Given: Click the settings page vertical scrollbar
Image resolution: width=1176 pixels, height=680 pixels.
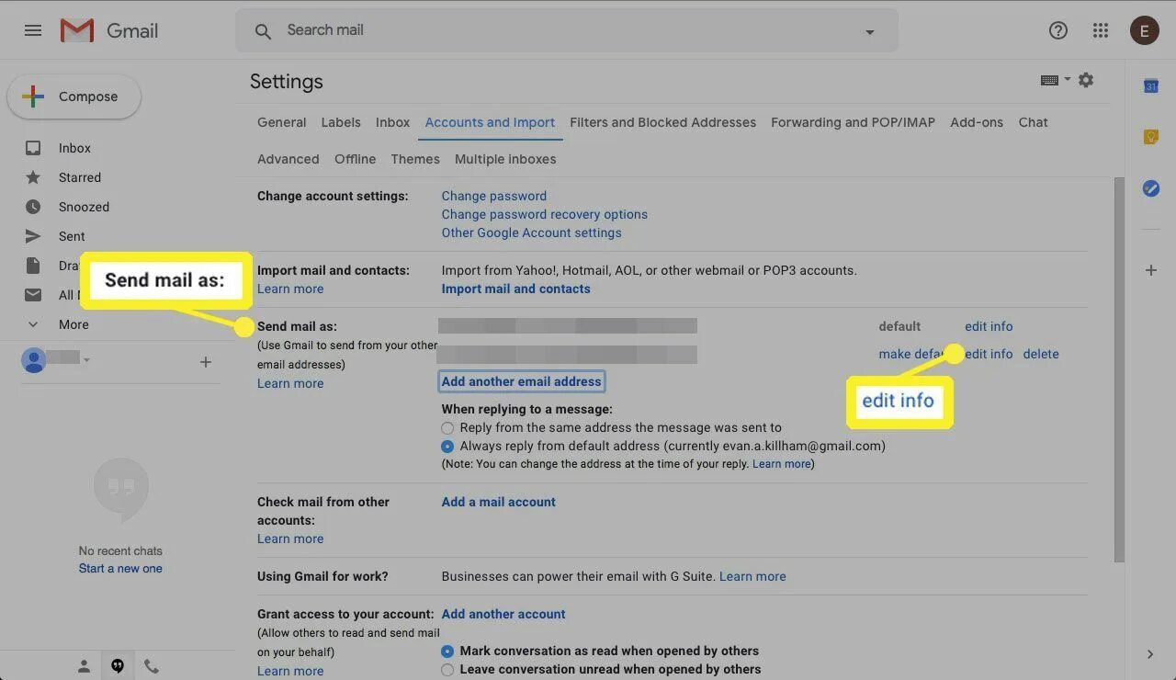Looking at the screenshot, I should [1118, 368].
